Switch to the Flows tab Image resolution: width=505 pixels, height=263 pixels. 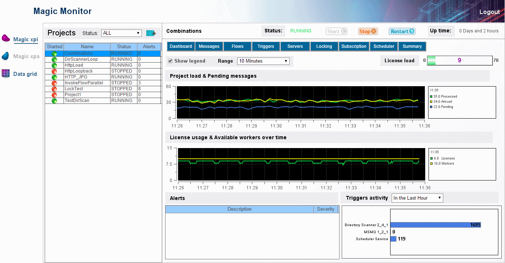(x=238, y=46)
